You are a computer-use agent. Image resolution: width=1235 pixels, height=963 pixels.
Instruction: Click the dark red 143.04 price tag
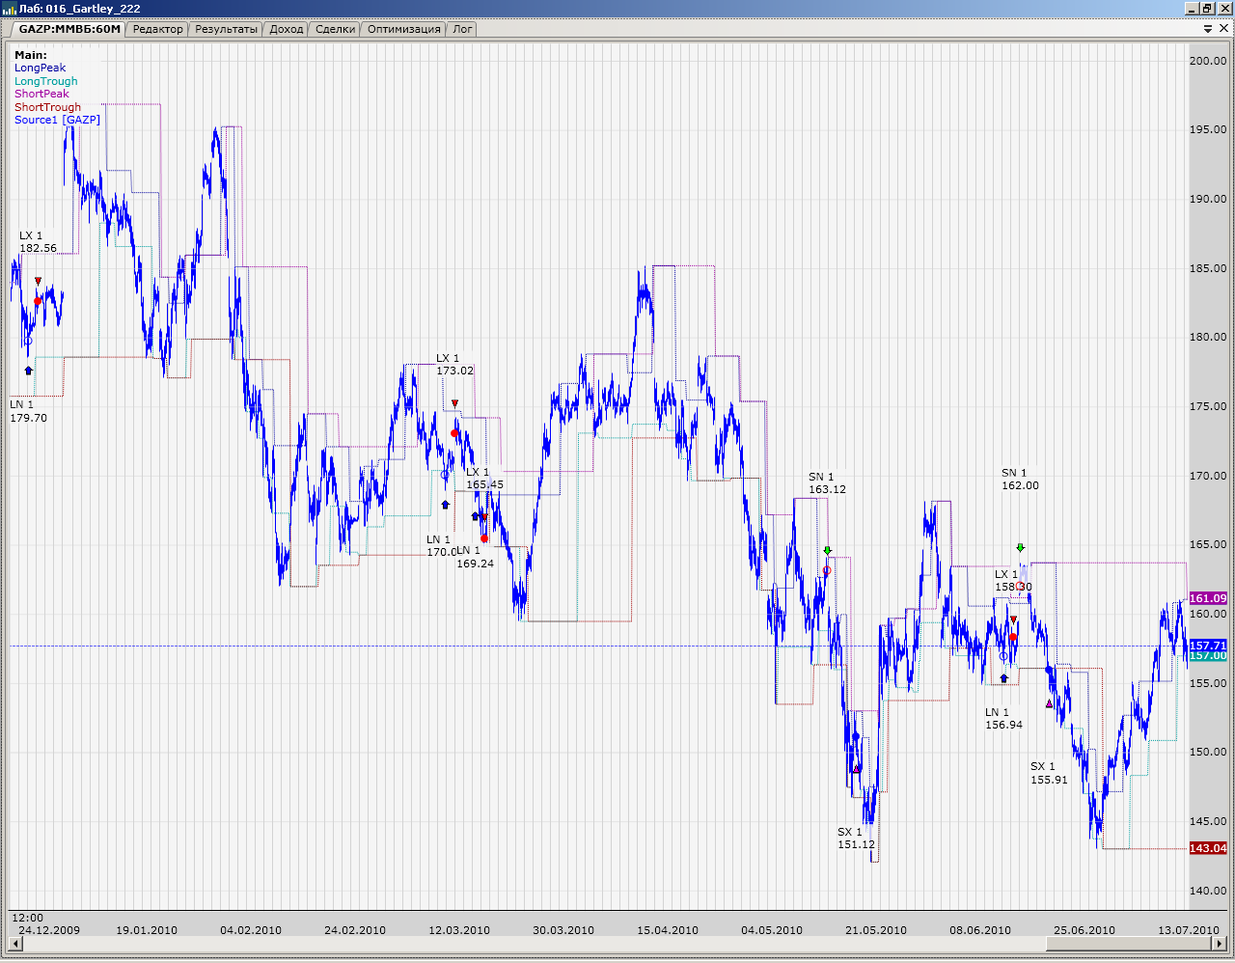1208,848
